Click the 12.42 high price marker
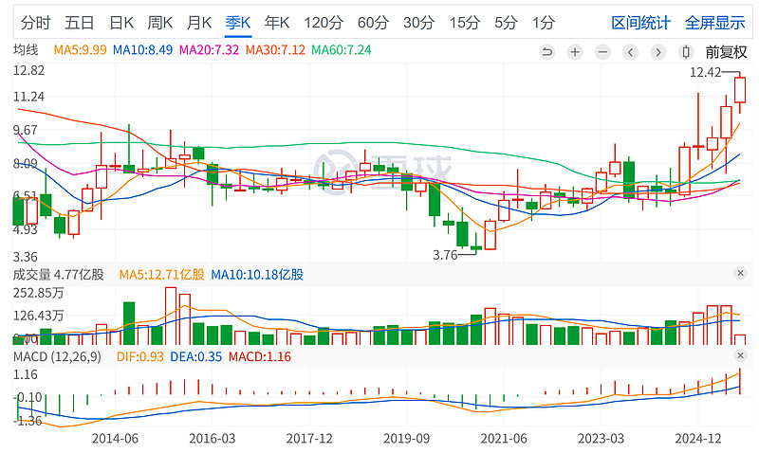The width and height of the screenshot is (759, 453). 705,73
